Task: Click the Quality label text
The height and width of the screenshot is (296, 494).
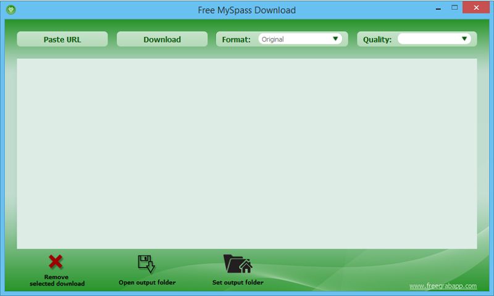Action: pos(377,39)
